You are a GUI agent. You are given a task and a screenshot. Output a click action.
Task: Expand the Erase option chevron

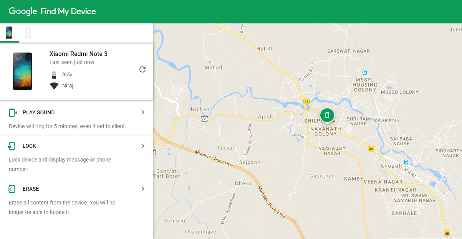[x=143, y=189]
